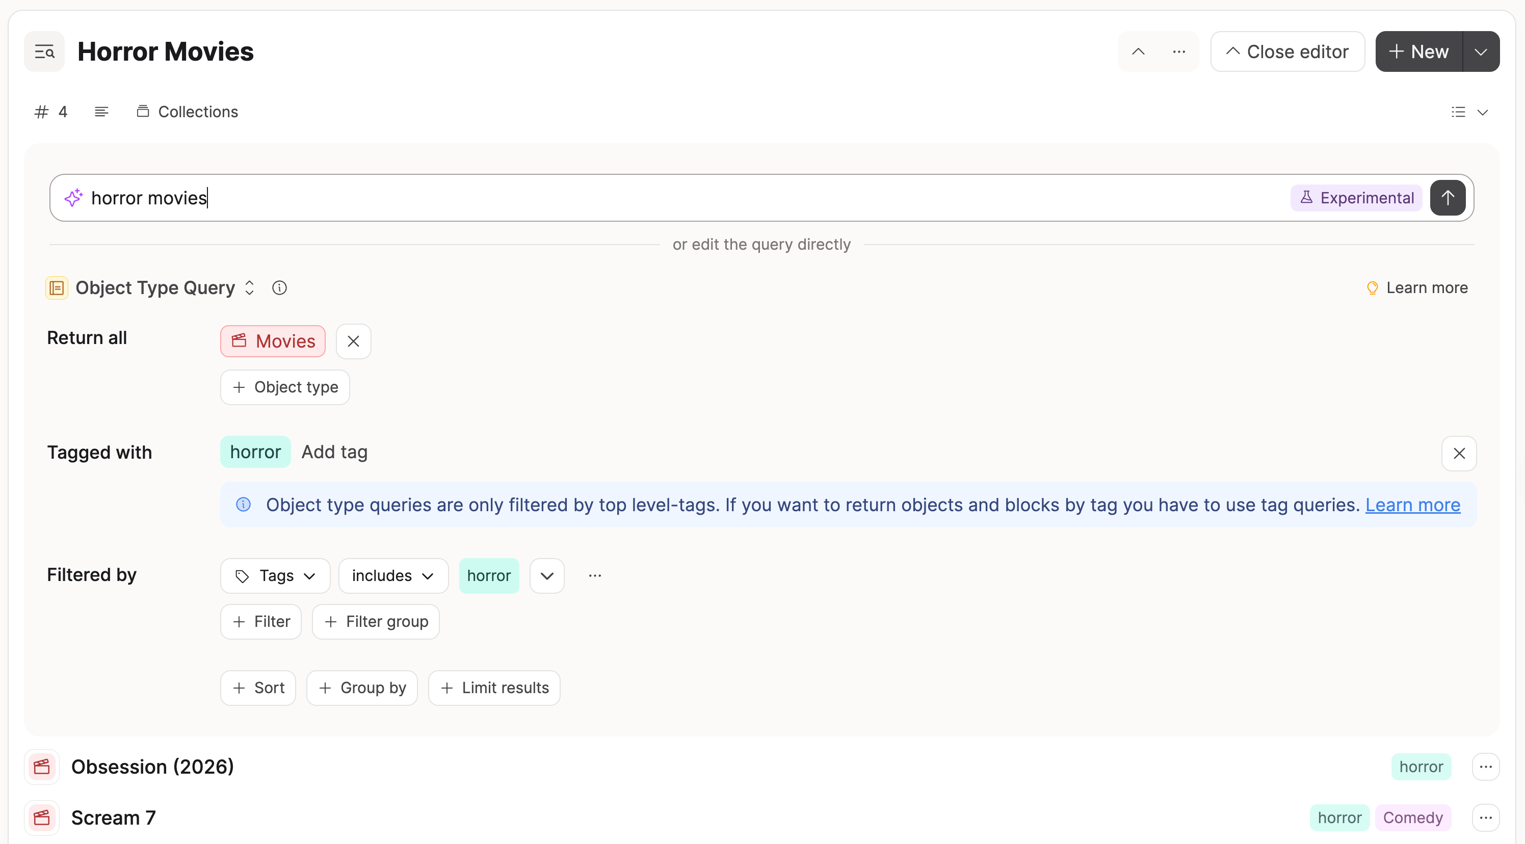Screen dimensions: 1525x844
Task: Click Learn more with lightbulb icon
Action: pyautogui.click(x=1416, y=287)
